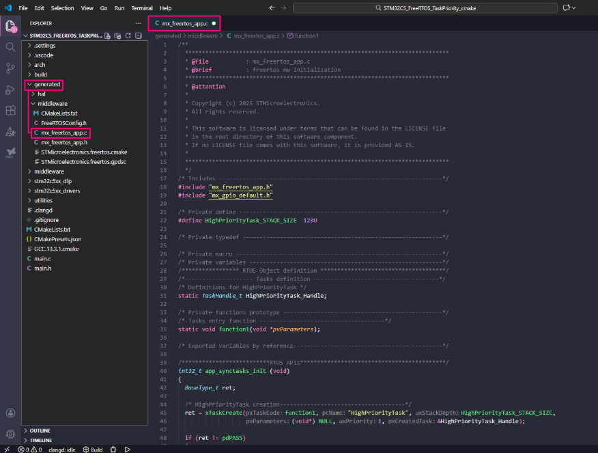Image resolution: width=598 pixels, height=453 pixels.
Task: Click the debug bug icon in status bar
Action: (x=113, y=450)
